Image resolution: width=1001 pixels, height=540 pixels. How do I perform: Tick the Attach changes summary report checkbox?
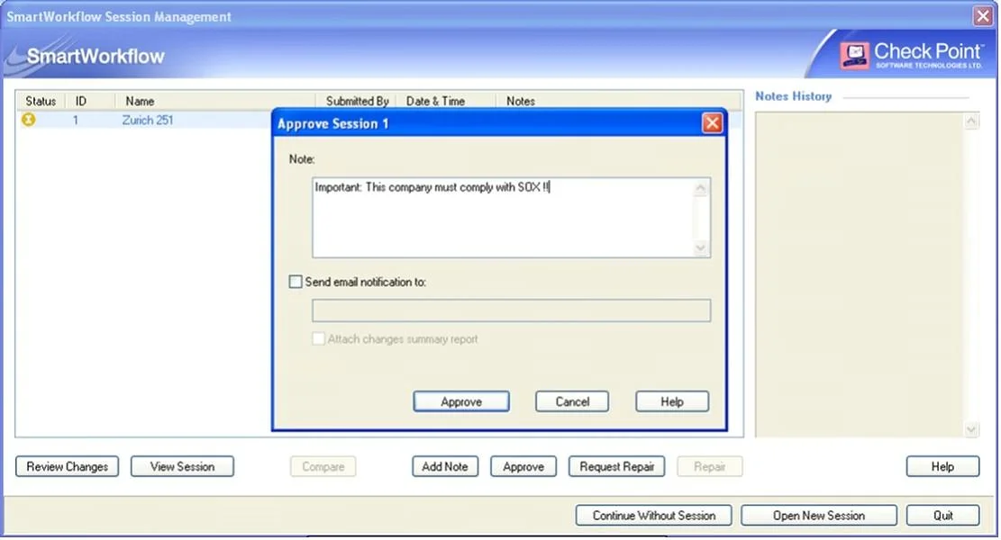click(x=318, y=338)
